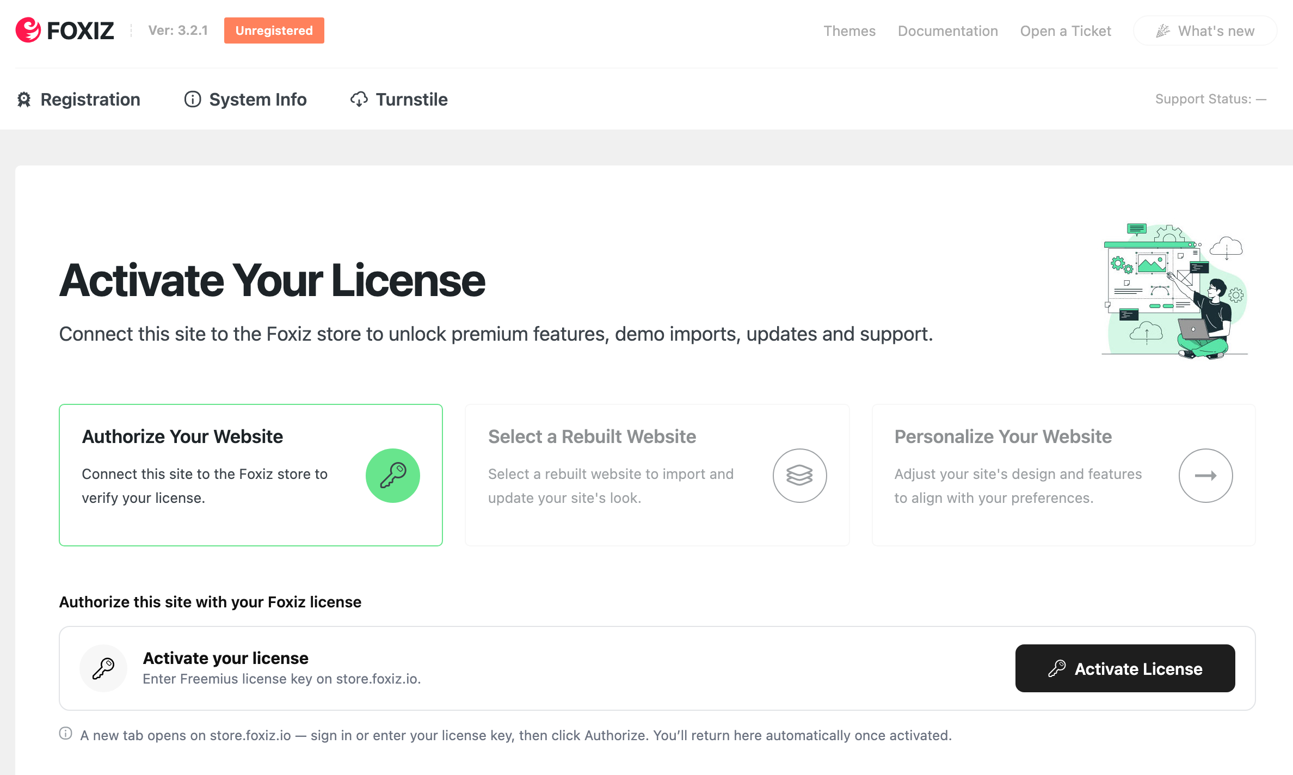Click the Activate Your License heading
Image resolution: width=1293 pixels, height=775 pixels.
coord(272,281)
